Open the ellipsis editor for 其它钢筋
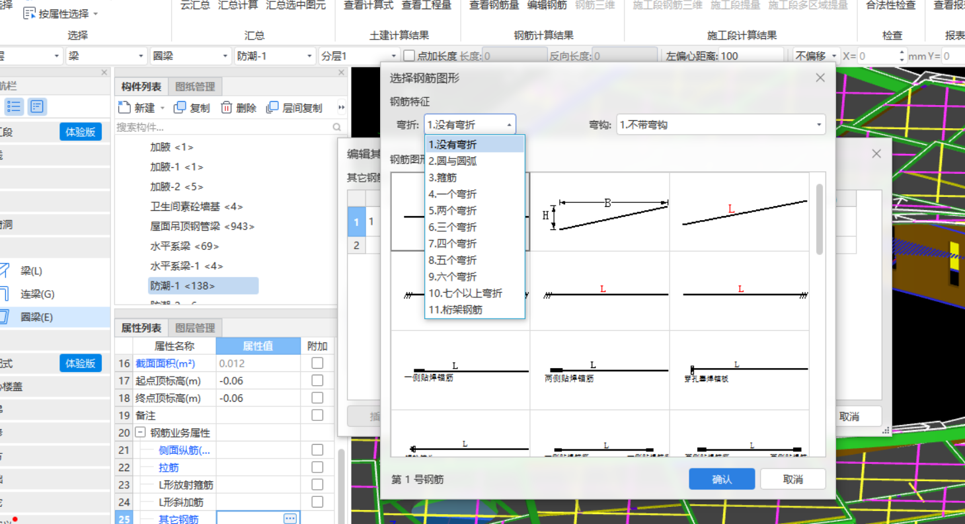 tap(290, 519)
